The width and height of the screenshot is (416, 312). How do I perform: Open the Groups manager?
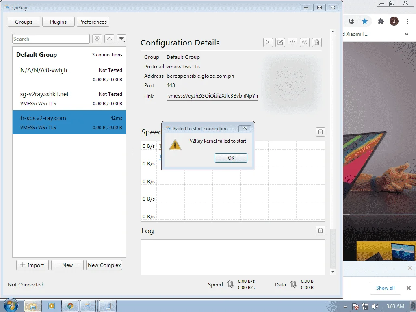click(x=24, y=22)
